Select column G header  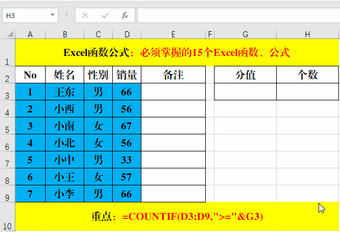[x=245, y=34]
